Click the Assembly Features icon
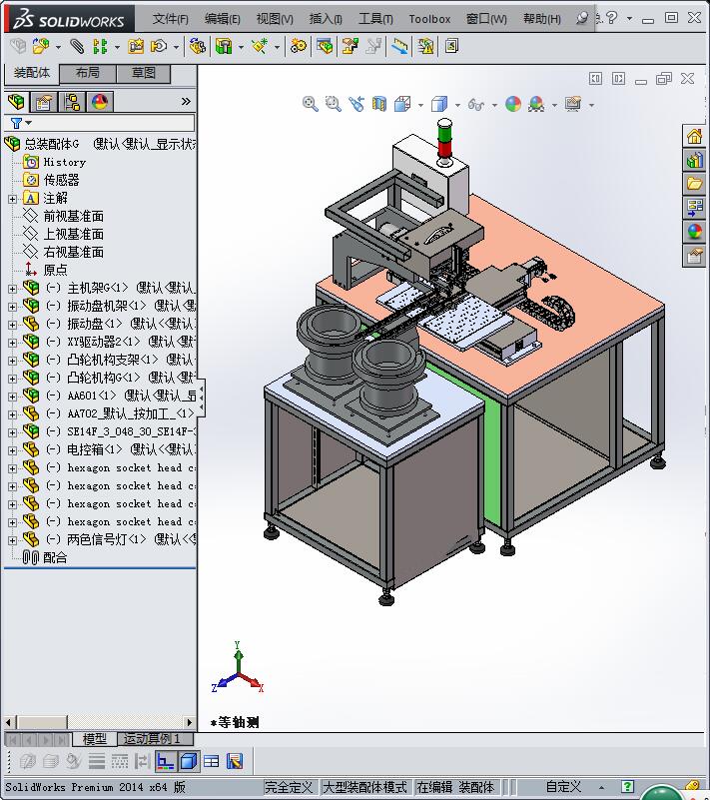Viewport: 710px width, 800px height. 224,46
